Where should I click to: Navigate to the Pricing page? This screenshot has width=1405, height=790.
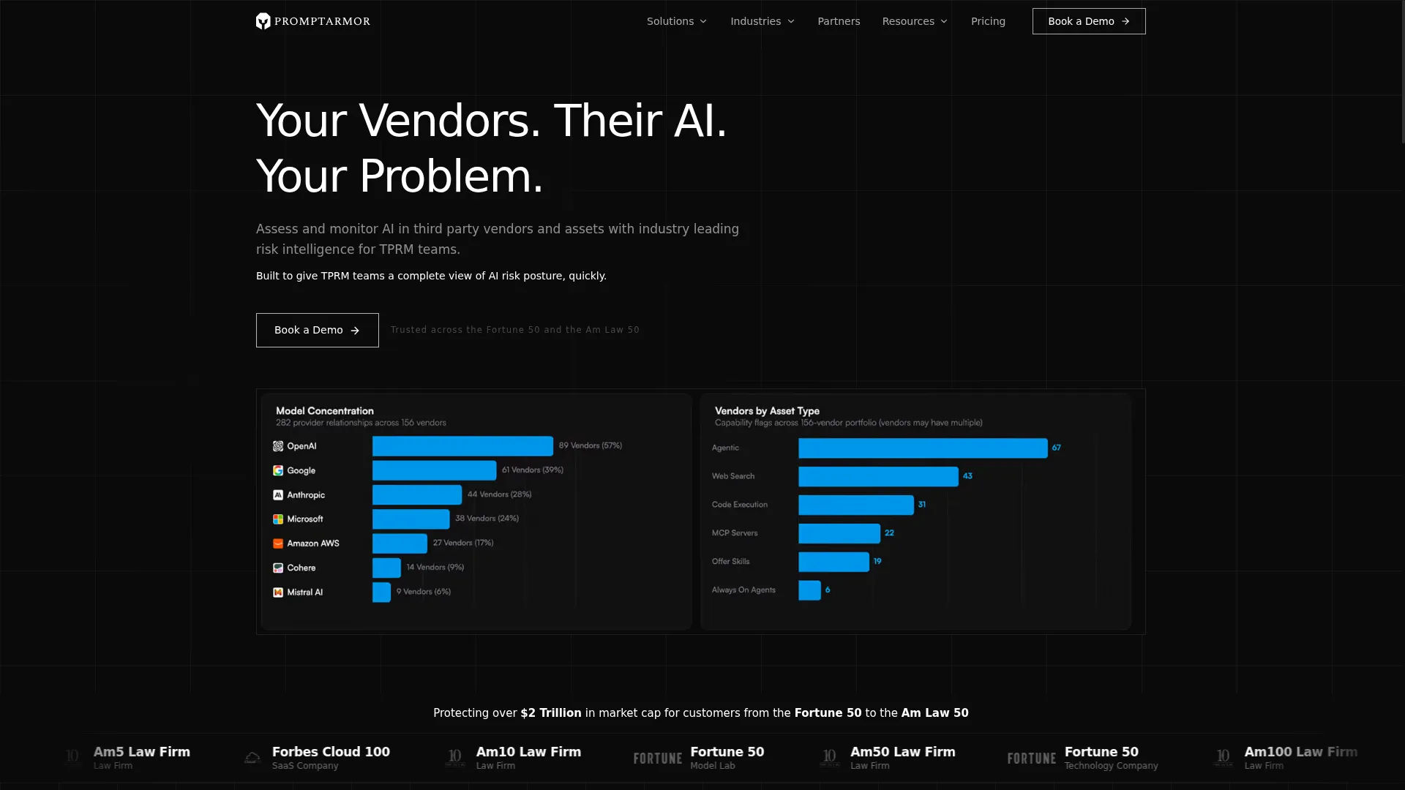click(x=988, y=21)
